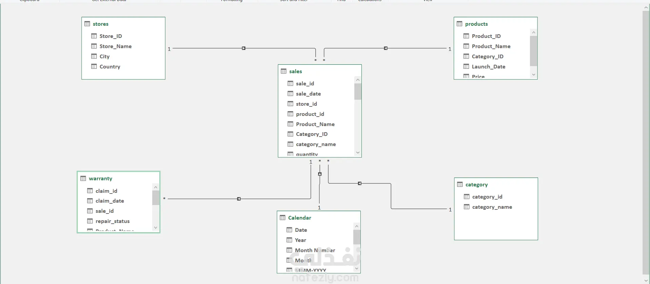Select the sale_id column icon in warranty
This screenshot has height=284, width=650.
pos(90,211)
